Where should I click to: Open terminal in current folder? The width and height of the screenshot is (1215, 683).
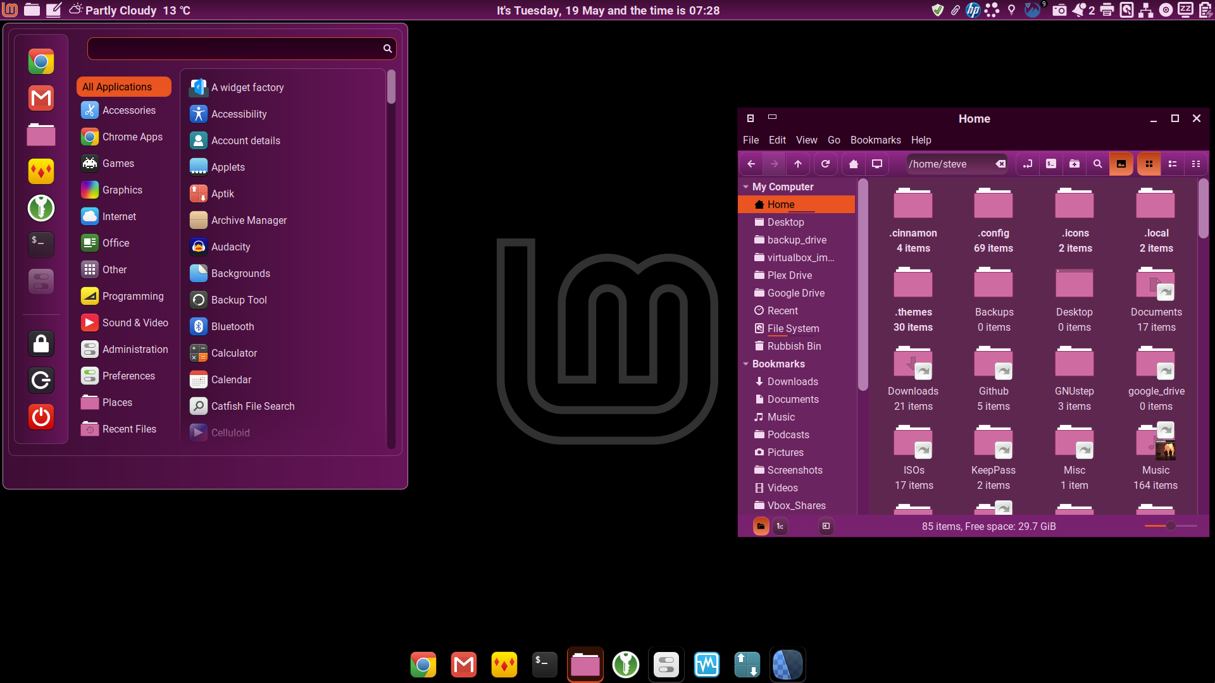point(1051,164)
